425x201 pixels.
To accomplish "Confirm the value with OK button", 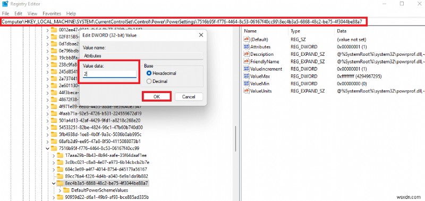I will pos(157,97).
